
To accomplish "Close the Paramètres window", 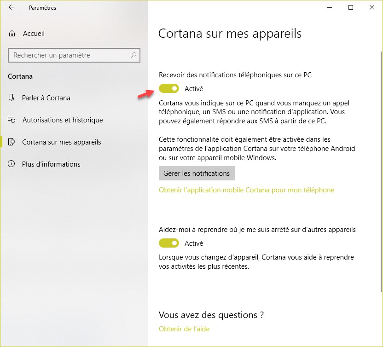I will click(x=372, y=7).
